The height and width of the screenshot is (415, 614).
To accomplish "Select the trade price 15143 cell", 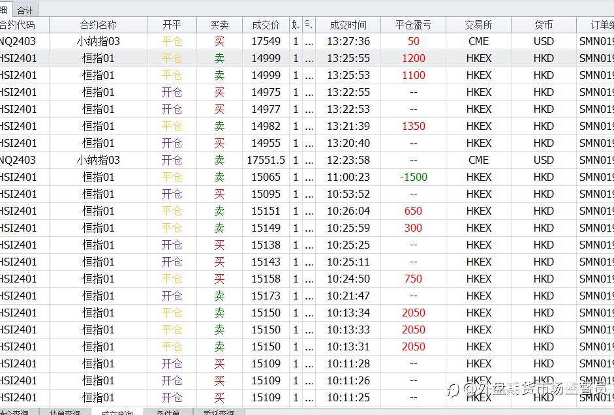I will 266,262.
